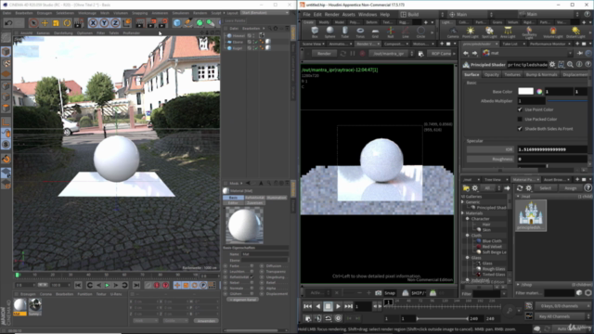This screenshot has width=594, height=334.
Task: Click the Null shelf tool
Action: coord(390,32)
